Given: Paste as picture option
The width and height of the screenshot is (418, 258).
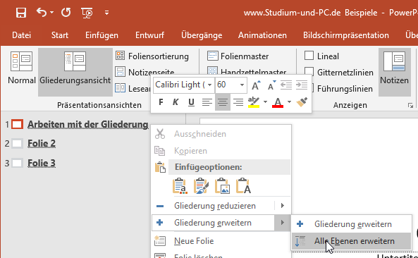Looking at the screenshot, I should [x=222, y=186].
